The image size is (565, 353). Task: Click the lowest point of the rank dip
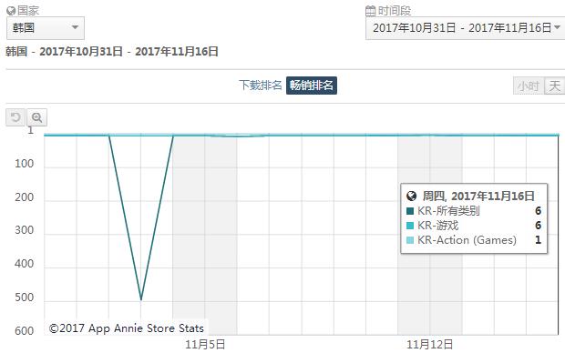coord(141,298)
